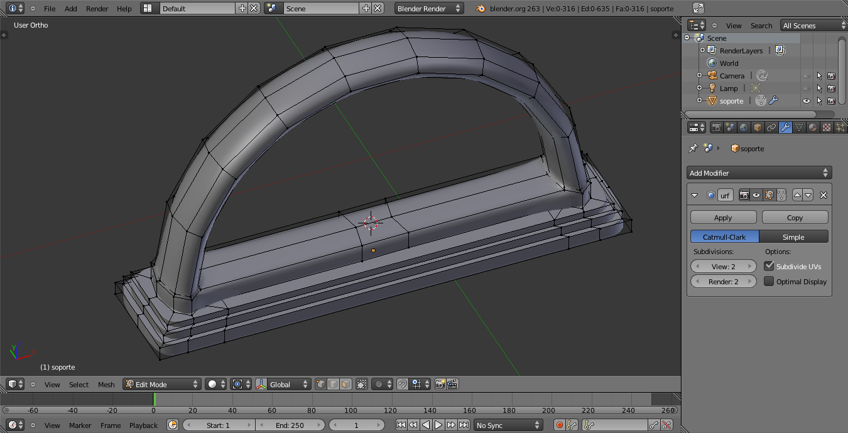Open the Render menu in top bar
Viewport: 848px width, 433px height.
coord(97,9)
